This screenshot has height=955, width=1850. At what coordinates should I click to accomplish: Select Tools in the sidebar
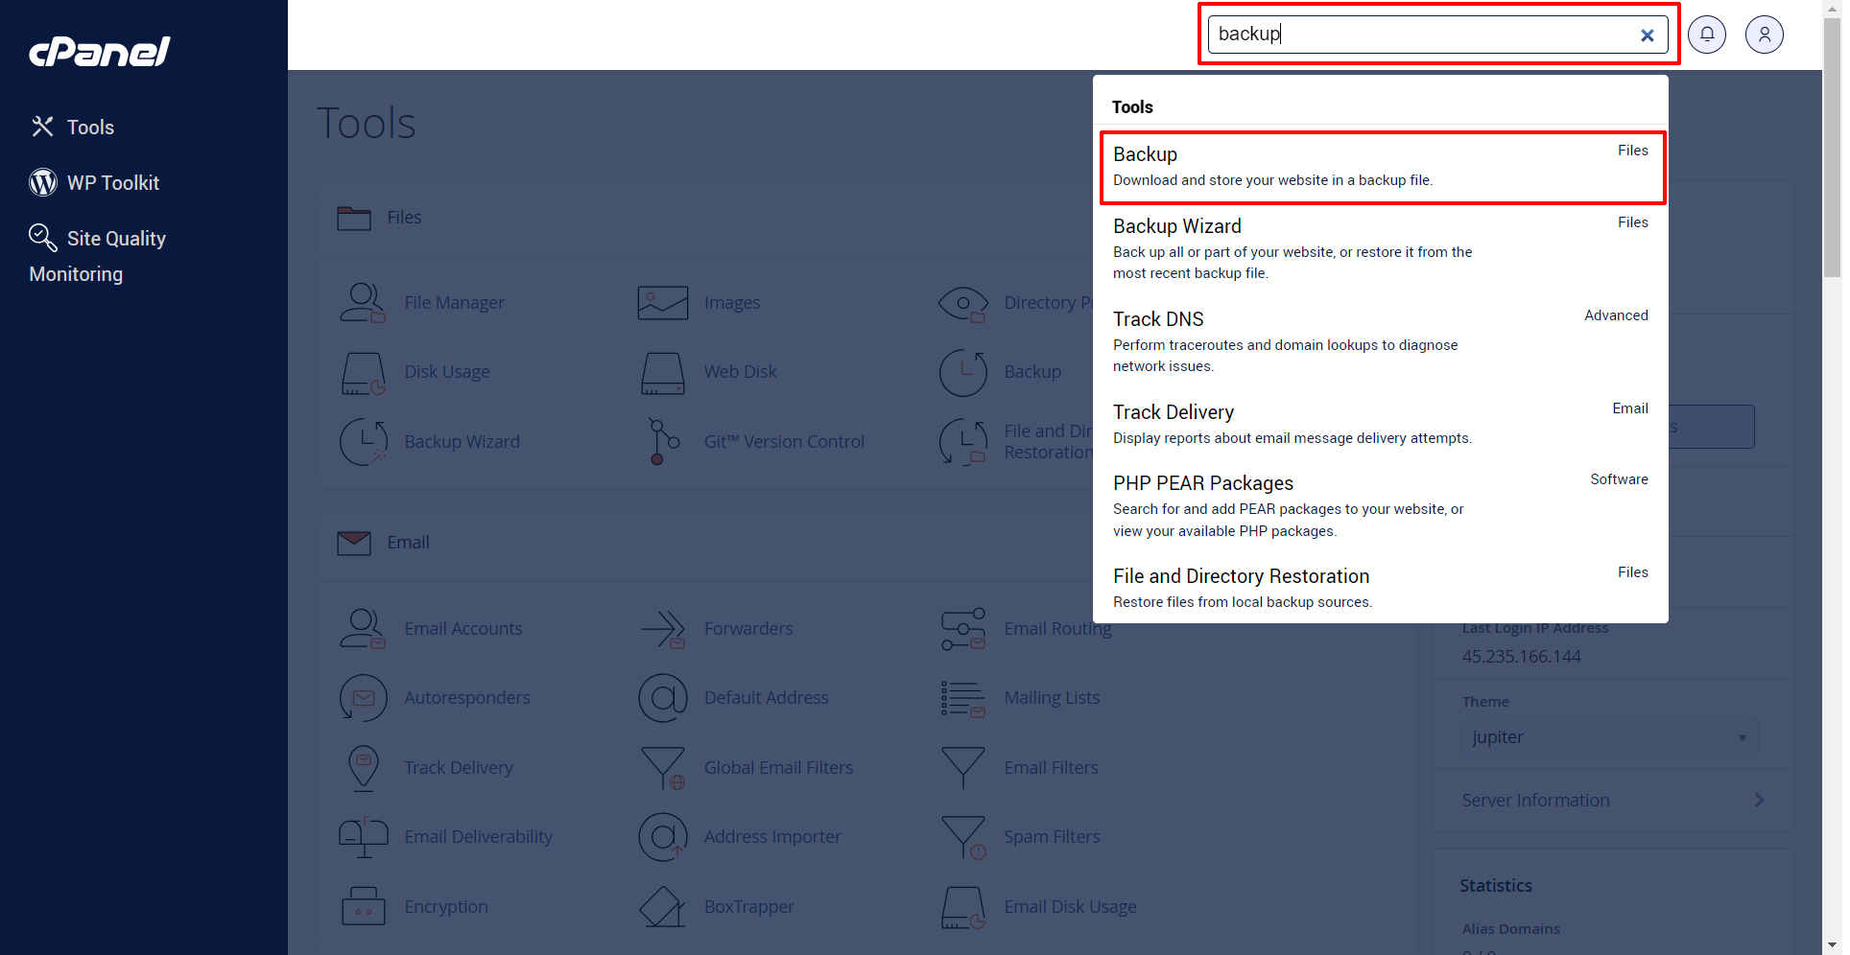89,127
